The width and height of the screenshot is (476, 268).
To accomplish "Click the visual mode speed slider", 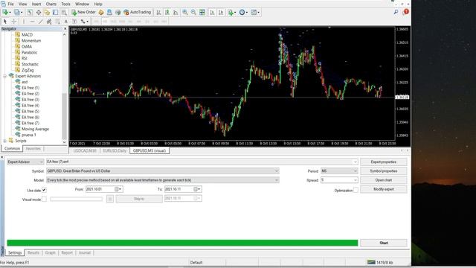I will tap(76, 199).
